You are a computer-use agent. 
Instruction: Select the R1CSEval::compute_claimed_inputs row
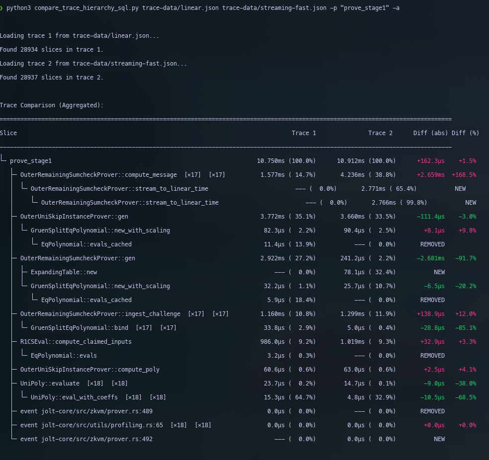coord(76,342)
